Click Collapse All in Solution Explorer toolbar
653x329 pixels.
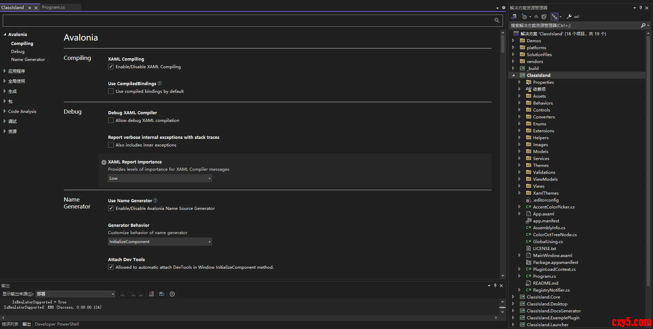(536, 17)
